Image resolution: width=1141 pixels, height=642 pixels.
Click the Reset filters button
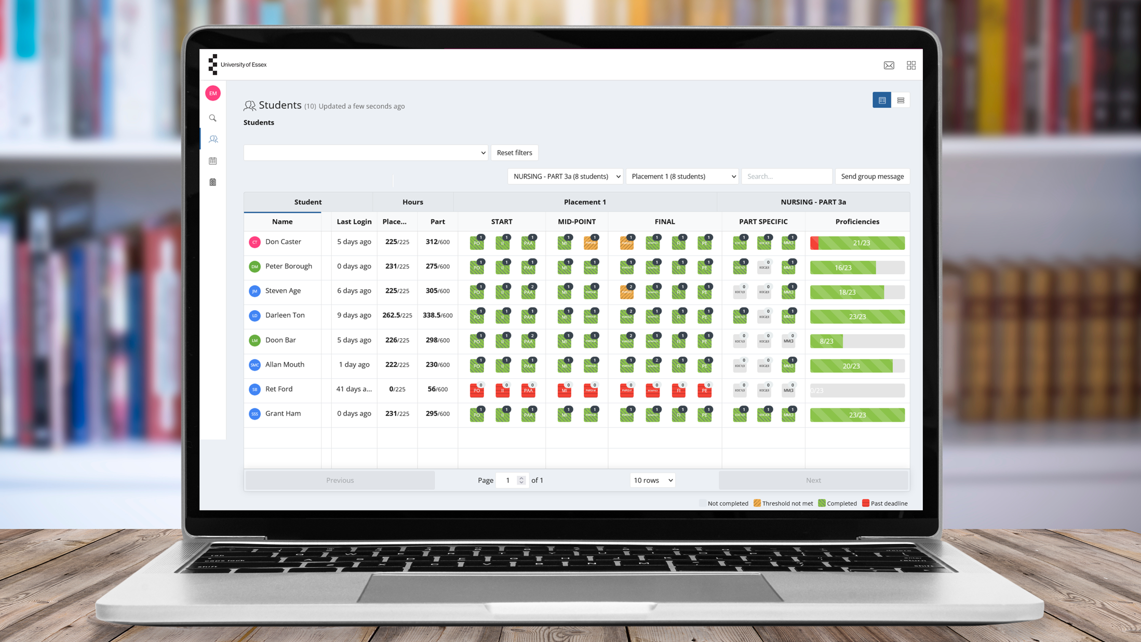514,152
